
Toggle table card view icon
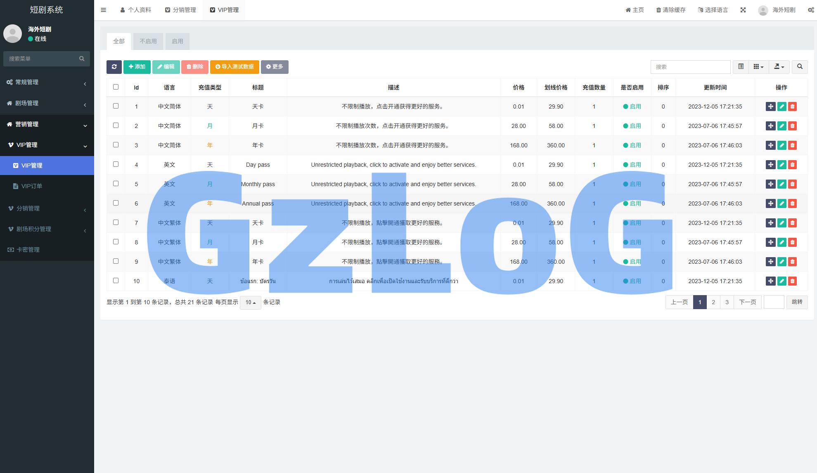(x=741, y=67)
